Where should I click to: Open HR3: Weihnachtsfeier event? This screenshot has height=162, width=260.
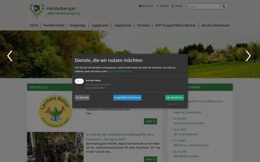(186, 156)
